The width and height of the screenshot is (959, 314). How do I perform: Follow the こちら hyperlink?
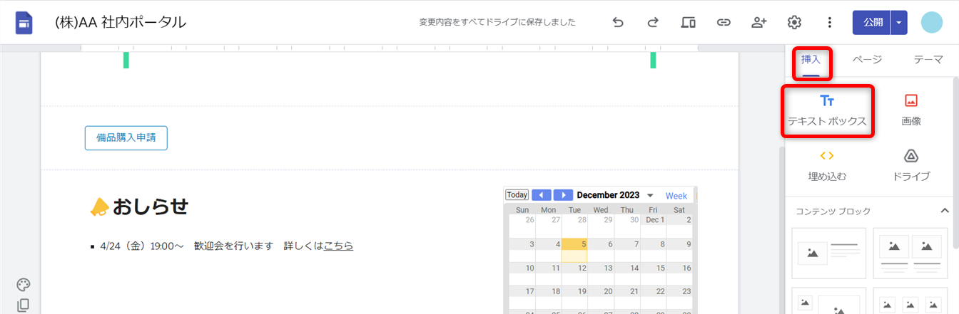point(338,246)
